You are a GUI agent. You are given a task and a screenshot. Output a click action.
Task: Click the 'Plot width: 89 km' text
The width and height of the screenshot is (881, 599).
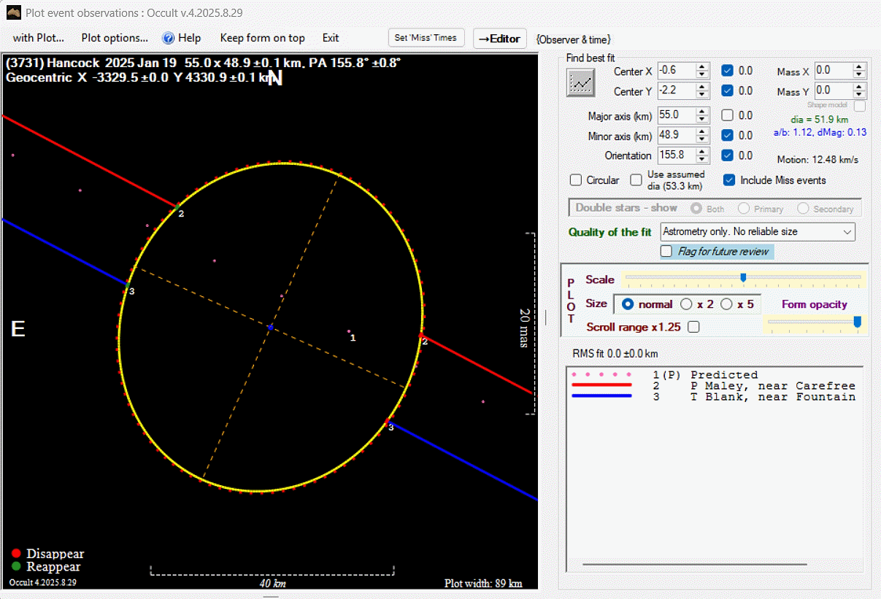point(483,584)
